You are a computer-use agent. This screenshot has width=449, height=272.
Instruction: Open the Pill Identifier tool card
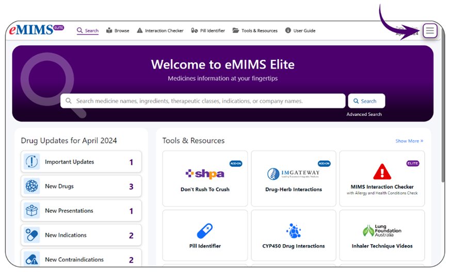(205, 235)
